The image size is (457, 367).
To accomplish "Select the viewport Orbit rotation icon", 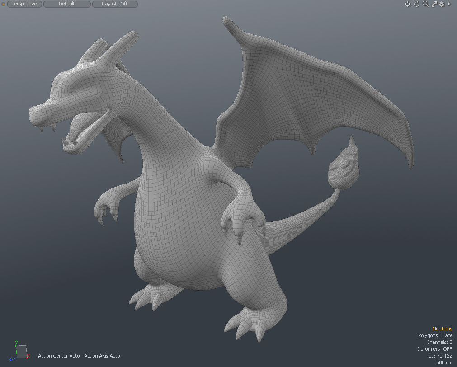I will click(x=416, y=4).
